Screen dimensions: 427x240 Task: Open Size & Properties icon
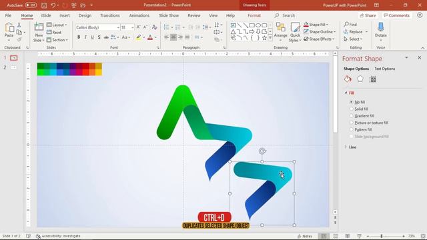click(x=373, y=79)
